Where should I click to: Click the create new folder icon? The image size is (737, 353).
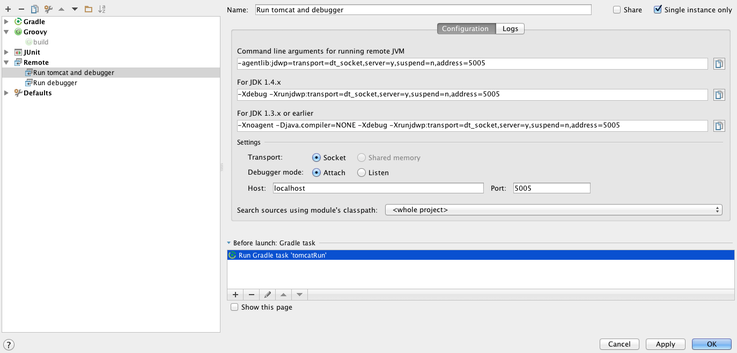click(89, 9)
